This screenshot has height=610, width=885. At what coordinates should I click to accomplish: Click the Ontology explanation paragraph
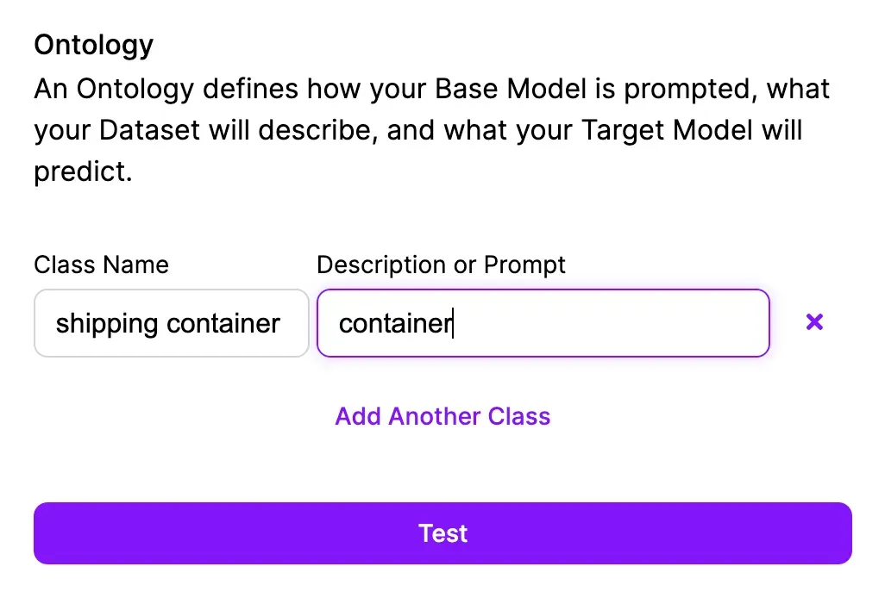pyautogui.click(x=431, y=130)
